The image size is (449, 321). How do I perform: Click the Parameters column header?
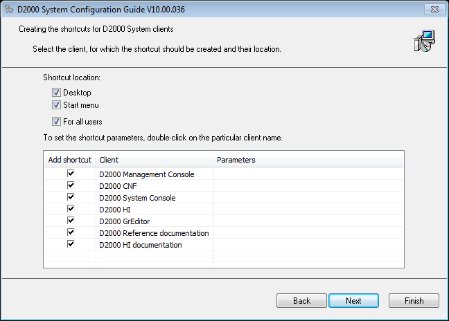click(308, 160)
